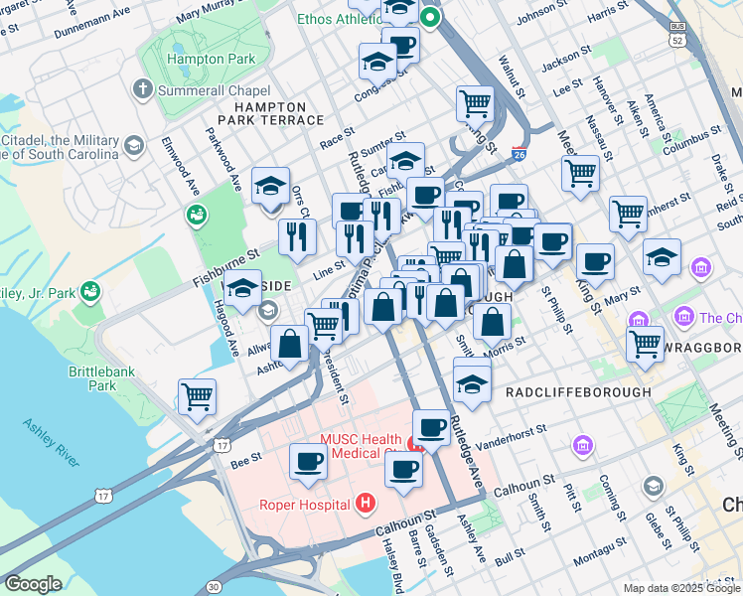The width and height of the screenshot is (743, 596).
Task: Click the Roper Hospital text label
Action: 305,505
